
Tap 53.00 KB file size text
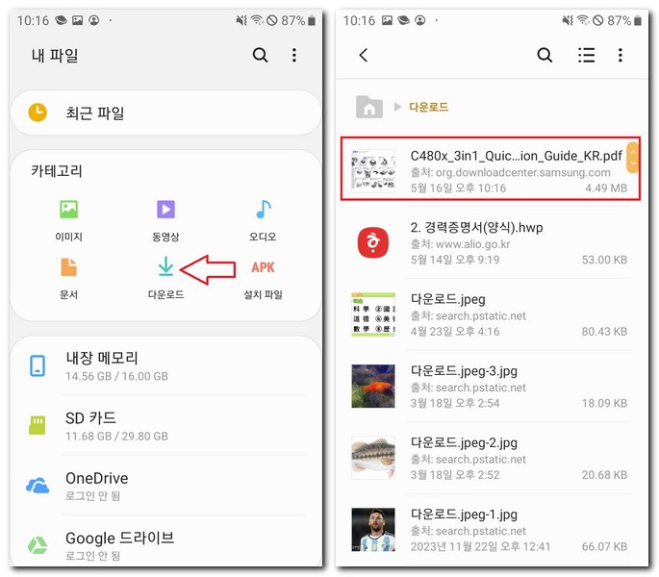pyautogui.click(x=604, y=260)
